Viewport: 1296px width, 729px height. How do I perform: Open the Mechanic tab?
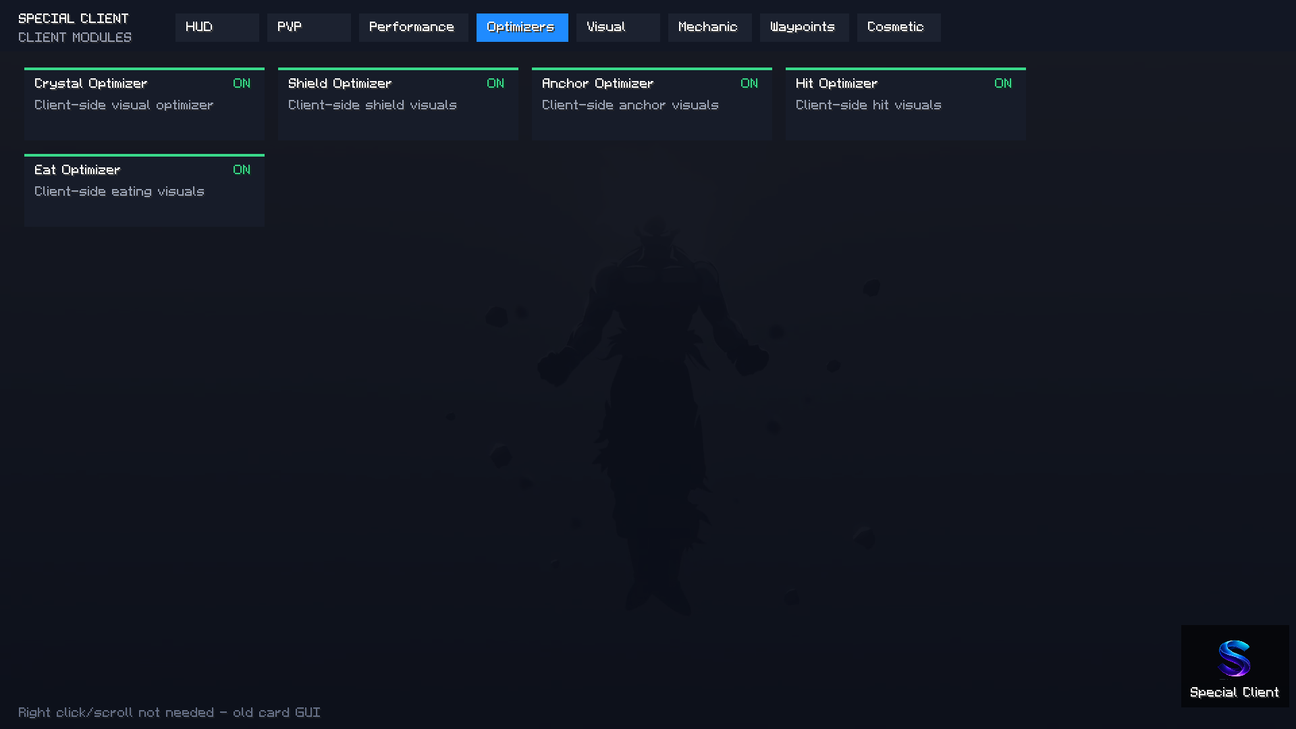[709, 28]
